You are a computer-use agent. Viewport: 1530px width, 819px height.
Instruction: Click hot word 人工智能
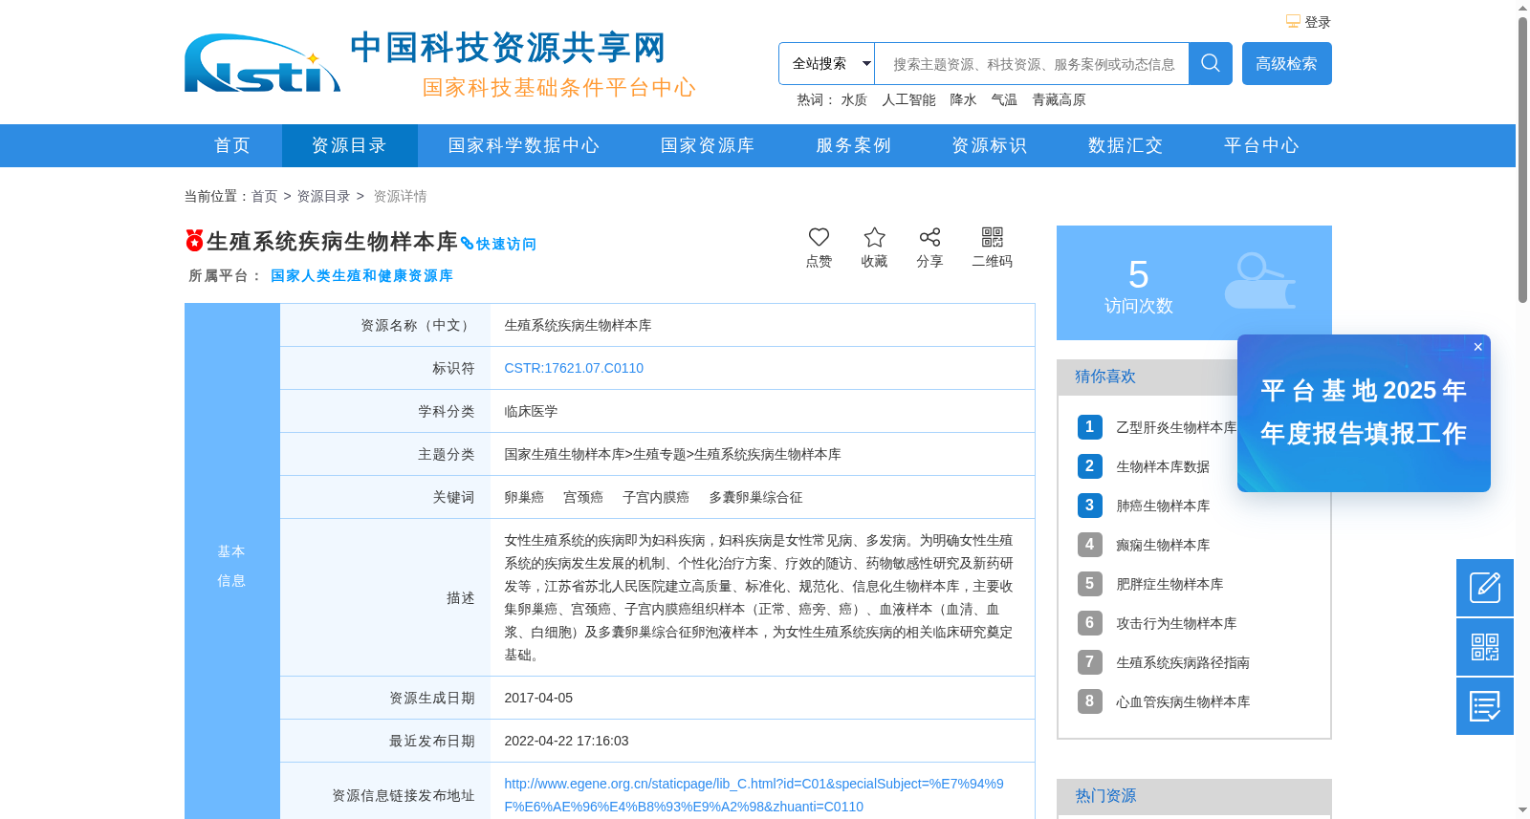click(x=908, y=99)
